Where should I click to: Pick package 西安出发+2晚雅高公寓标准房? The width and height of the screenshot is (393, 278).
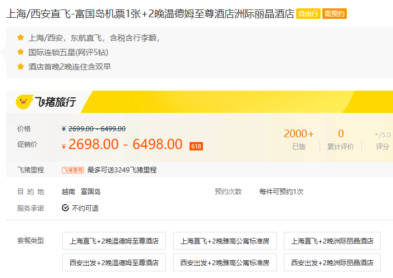(x=225, y=262)
